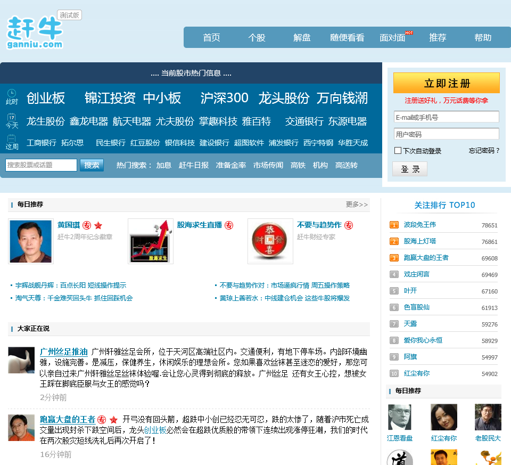The width and height of the screenshot is (511, 465).
Task: Select the 此时 clock icon
Action: [x=12, y=93]
